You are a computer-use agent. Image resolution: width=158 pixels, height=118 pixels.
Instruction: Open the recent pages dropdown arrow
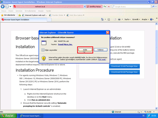pyautogui.click(x=10, y=7)
